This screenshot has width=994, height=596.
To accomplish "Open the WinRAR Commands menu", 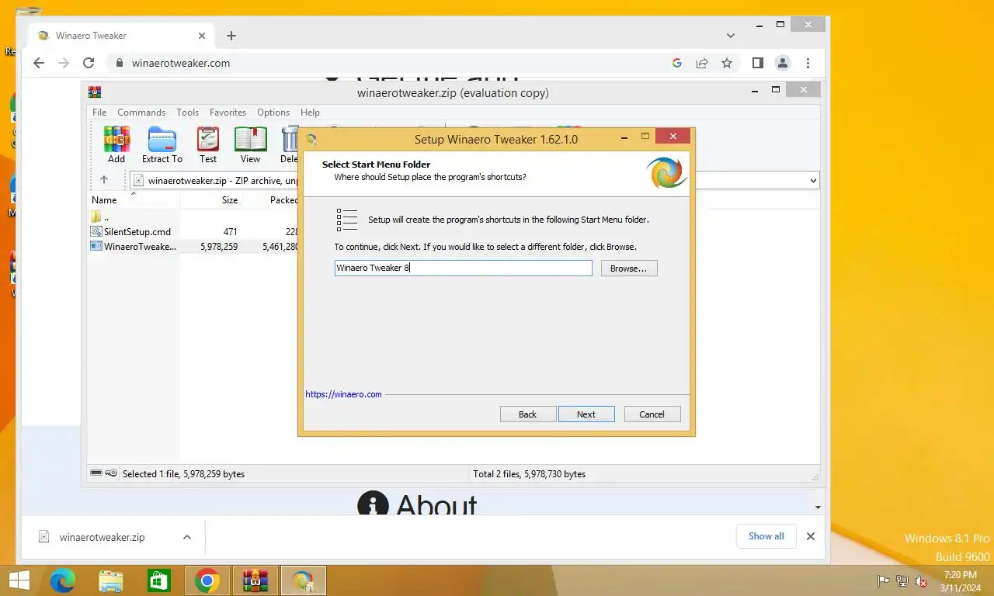I will pos(141,113).
